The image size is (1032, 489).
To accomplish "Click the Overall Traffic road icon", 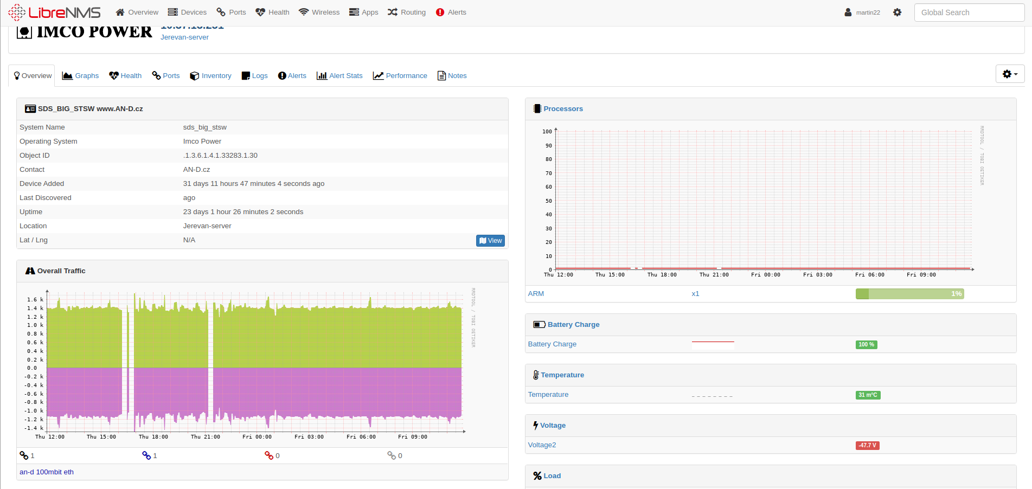I will point(30,271).
